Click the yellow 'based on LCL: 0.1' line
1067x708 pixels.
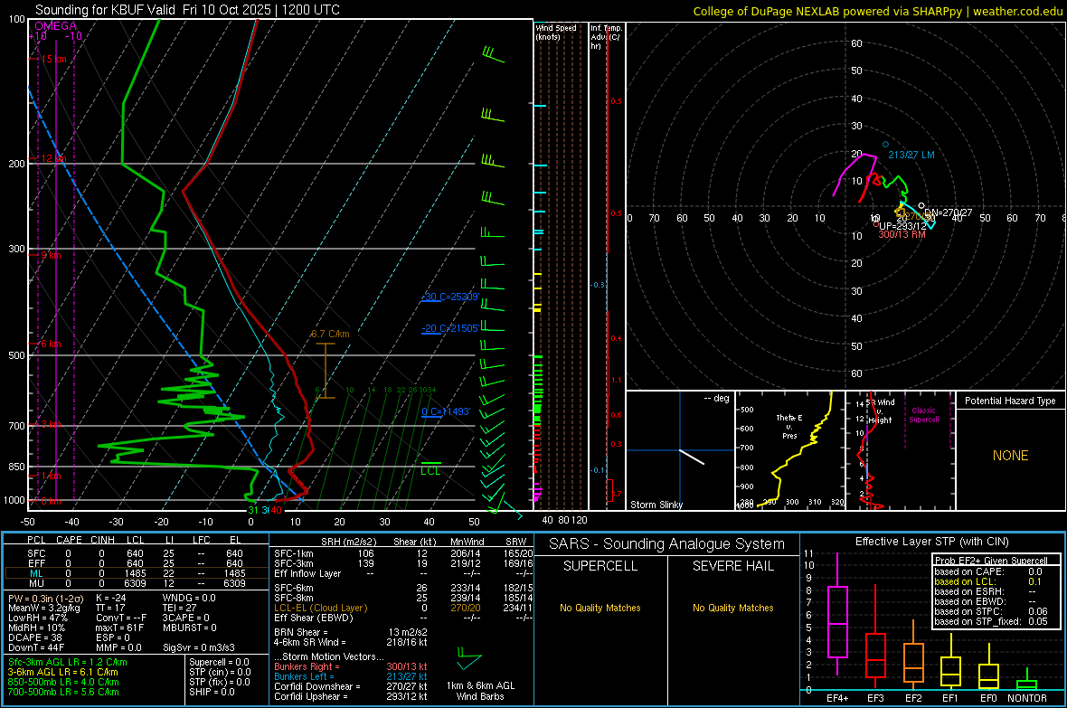point(988,582)
